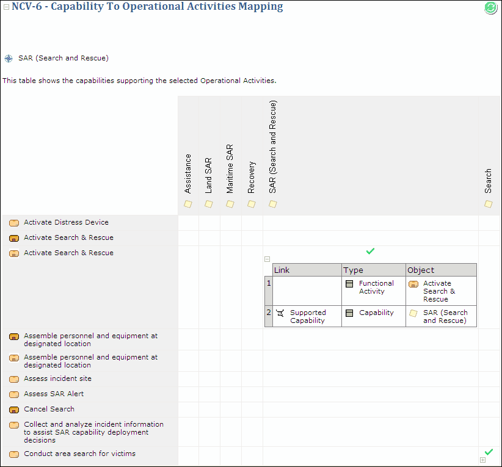This screenshot has height=467, width=502.
Task: Click the Assess SAR Alert activity icon
Action: (x=13, y=394)
